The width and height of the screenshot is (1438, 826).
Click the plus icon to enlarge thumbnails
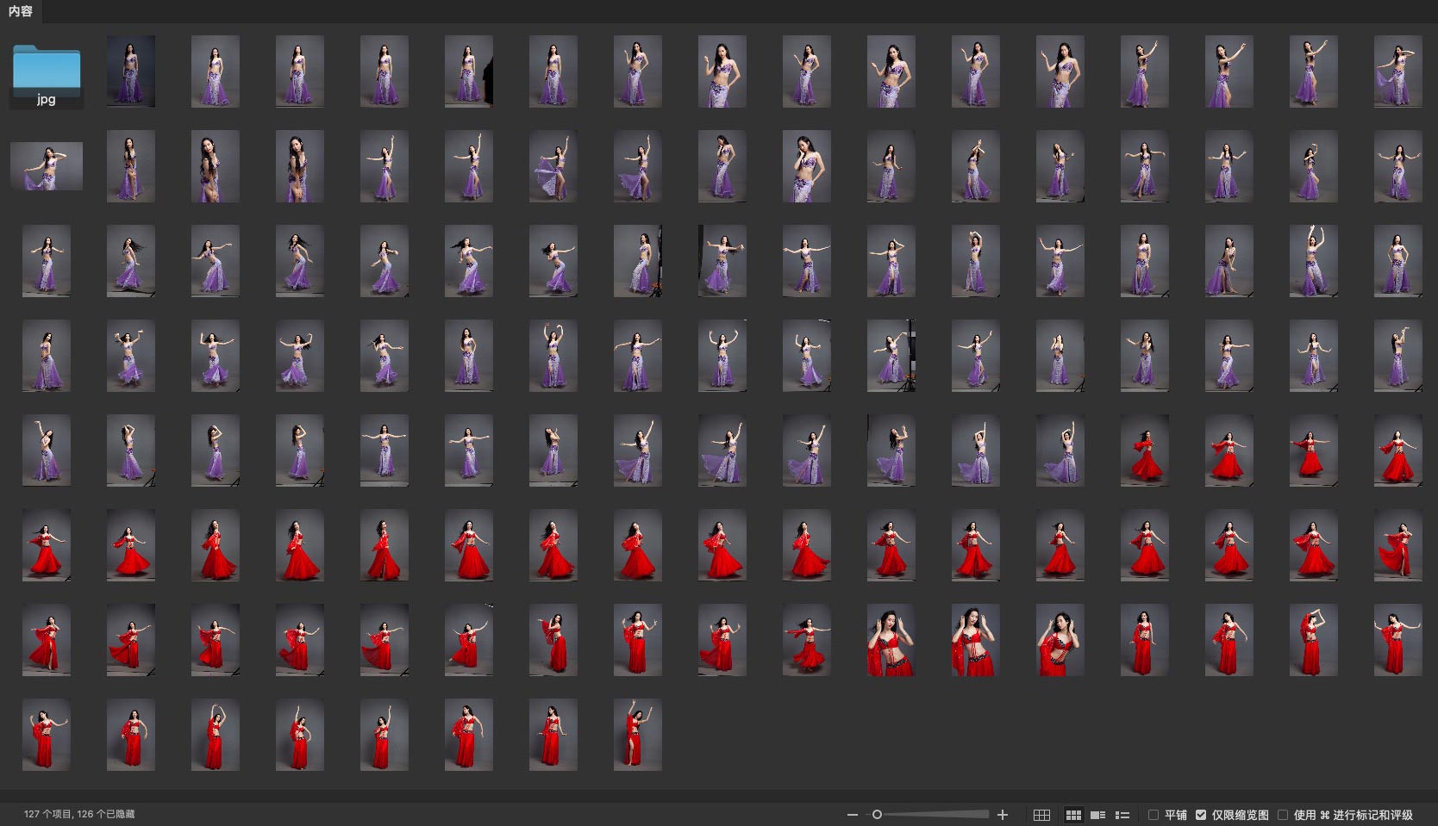pyautogui.click(x=1002, y=815)
